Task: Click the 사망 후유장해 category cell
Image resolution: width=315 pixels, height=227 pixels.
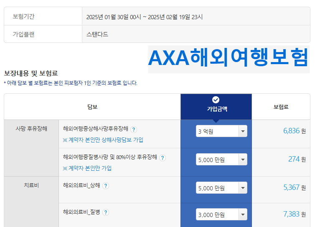Action: [x=31, y=148]
